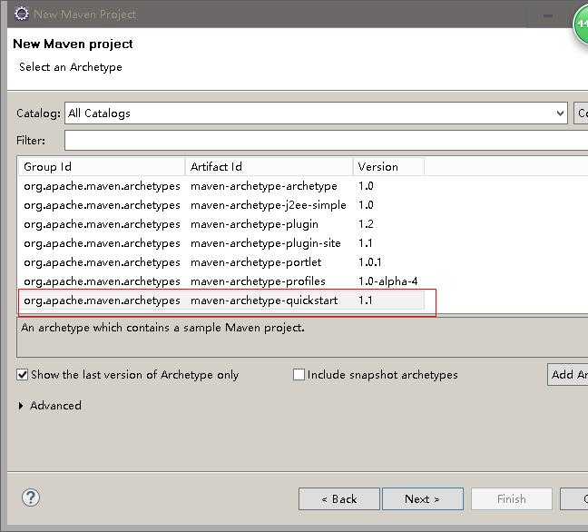Image resolution: width=588 pixels, height=532 pixels.
Task: Sort by Group Id column header
Action: click(102, 166)
